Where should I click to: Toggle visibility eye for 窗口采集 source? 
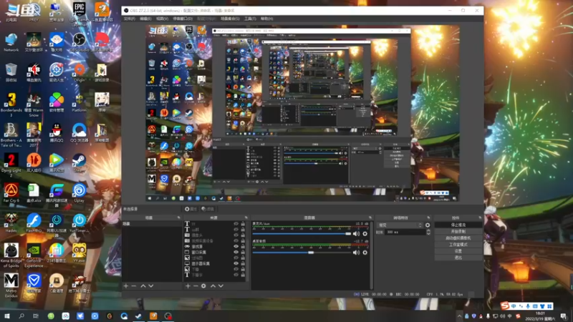236,252
